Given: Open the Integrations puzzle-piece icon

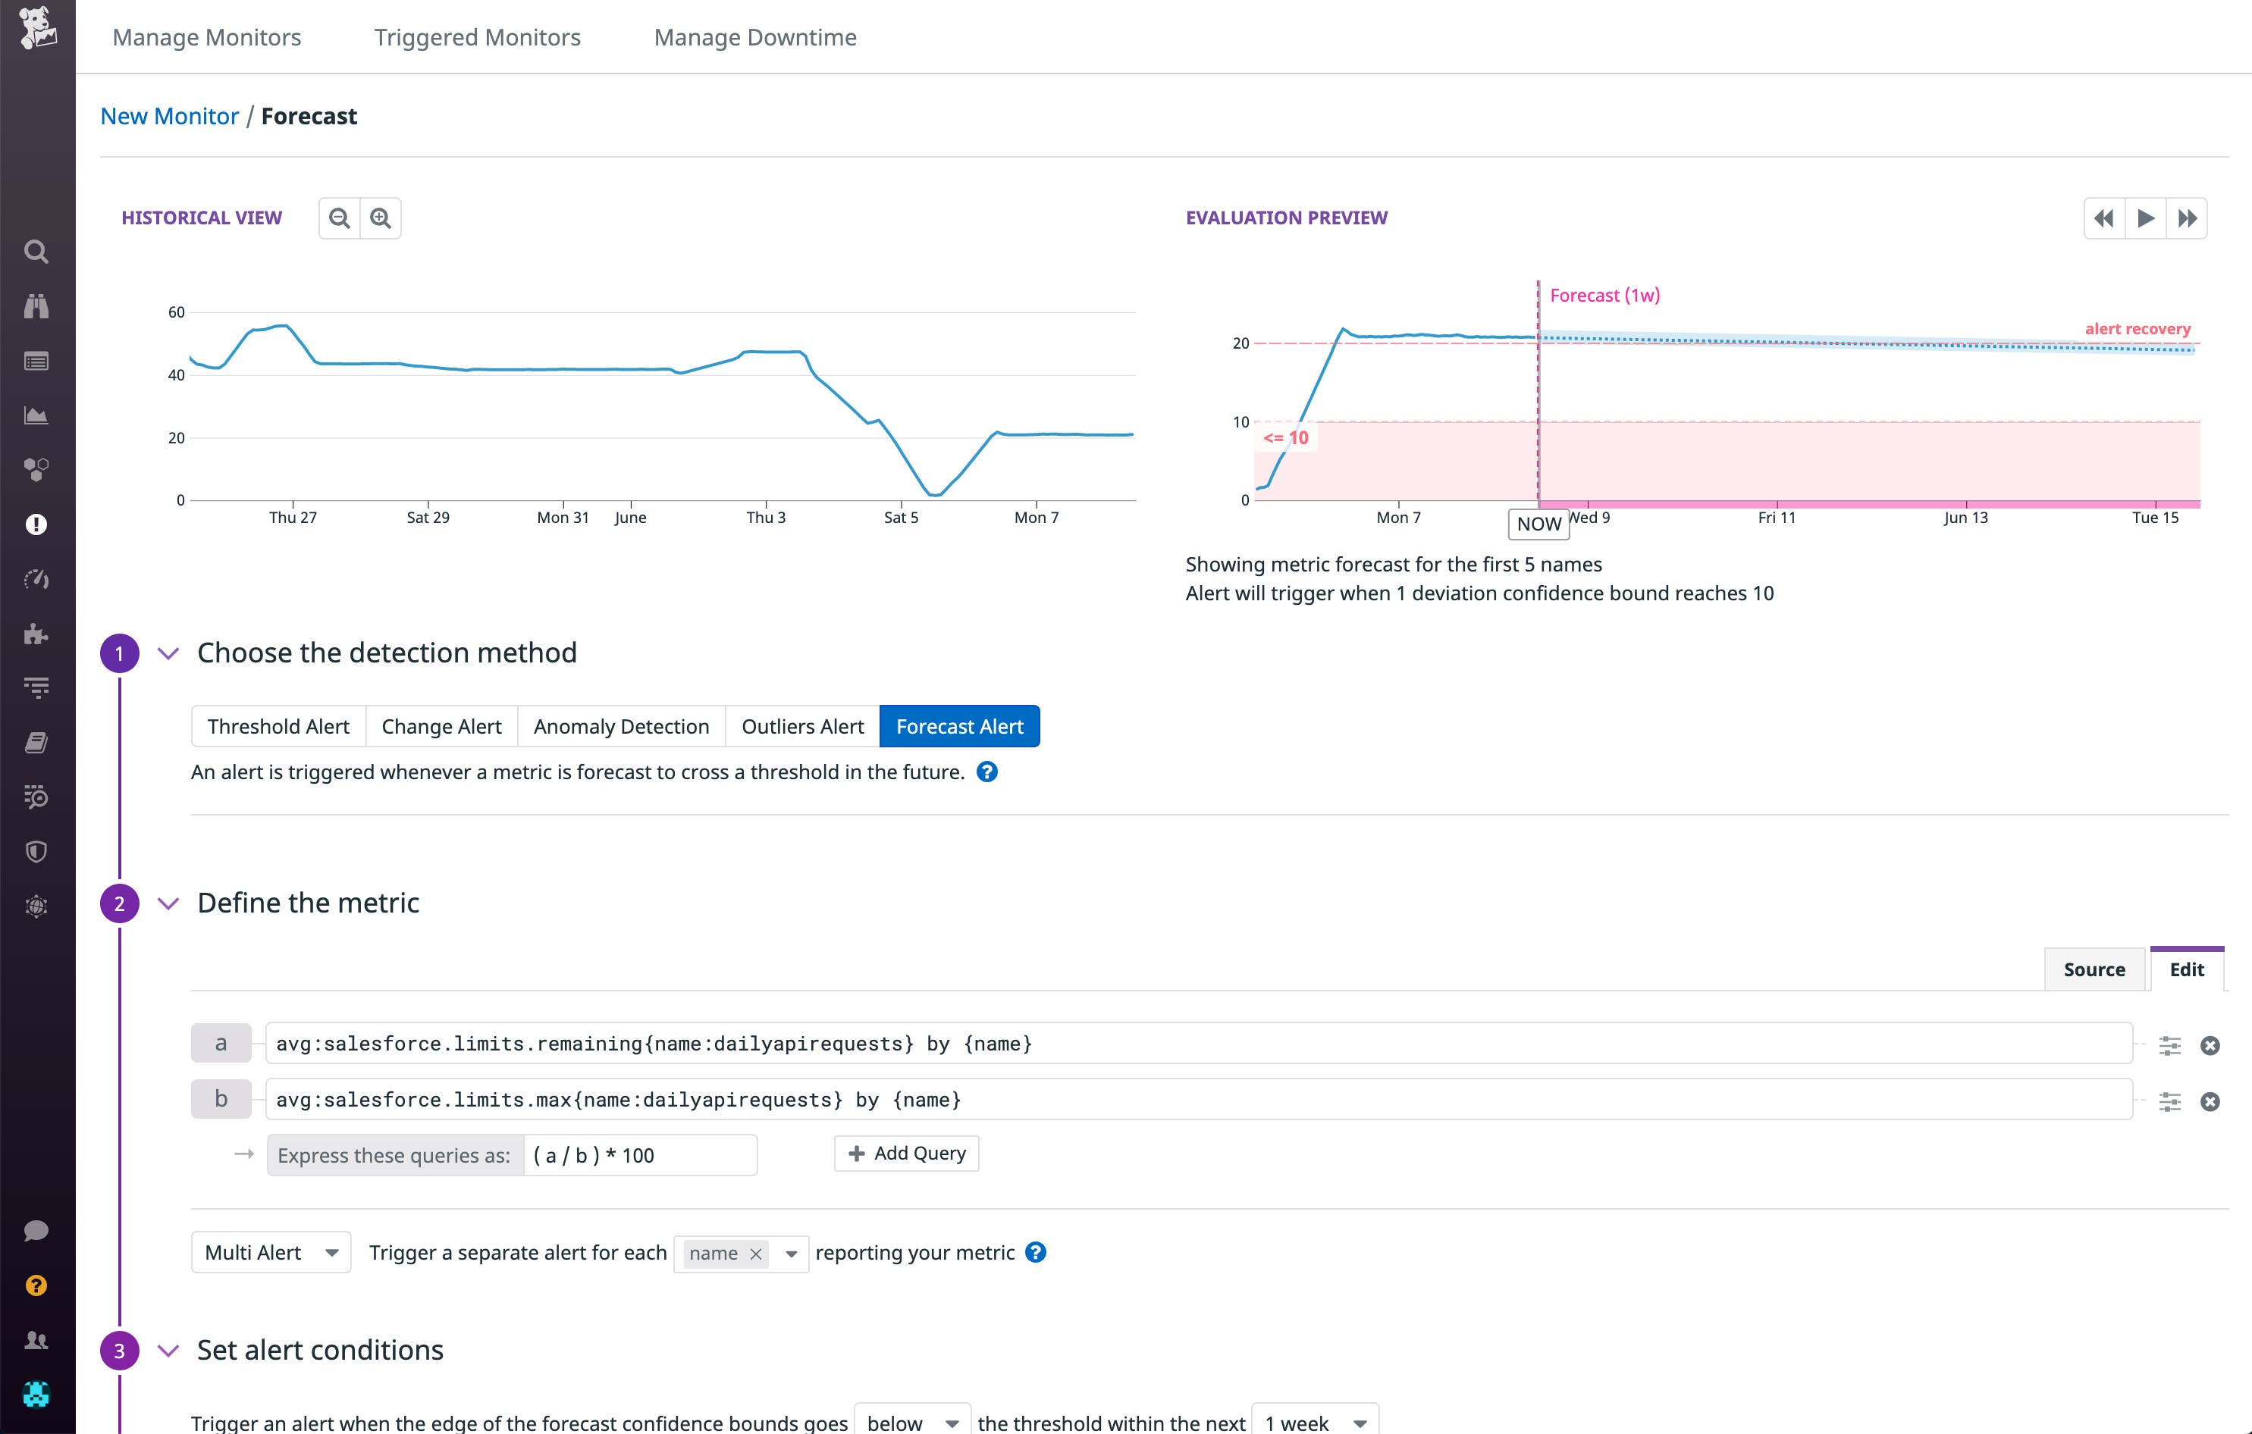Looking at the screenshot, I should [x=36, y=634].
